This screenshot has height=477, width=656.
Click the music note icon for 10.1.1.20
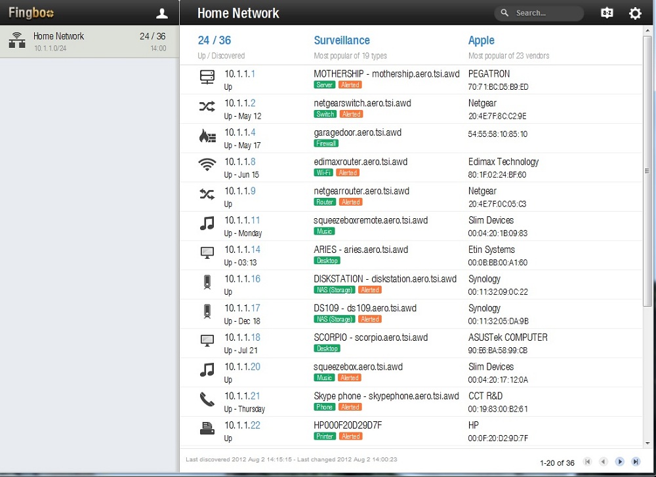pyautogui.click(x=207, y=370)
